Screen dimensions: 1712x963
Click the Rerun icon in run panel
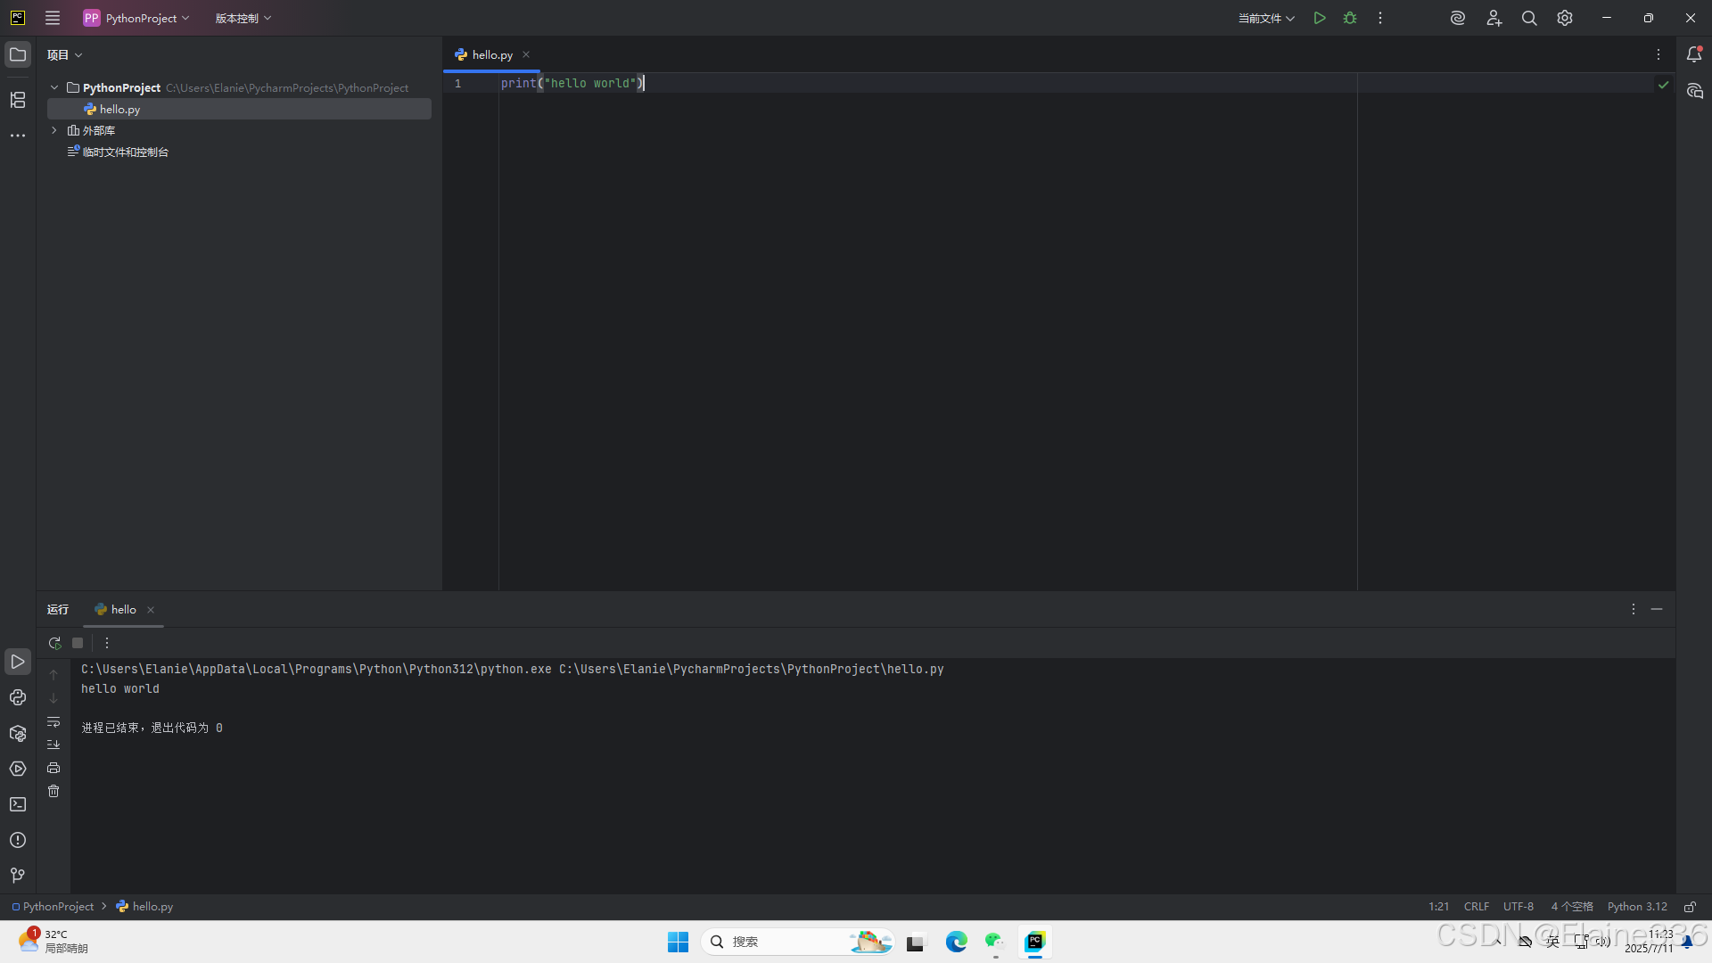click(x=54, y=642)
